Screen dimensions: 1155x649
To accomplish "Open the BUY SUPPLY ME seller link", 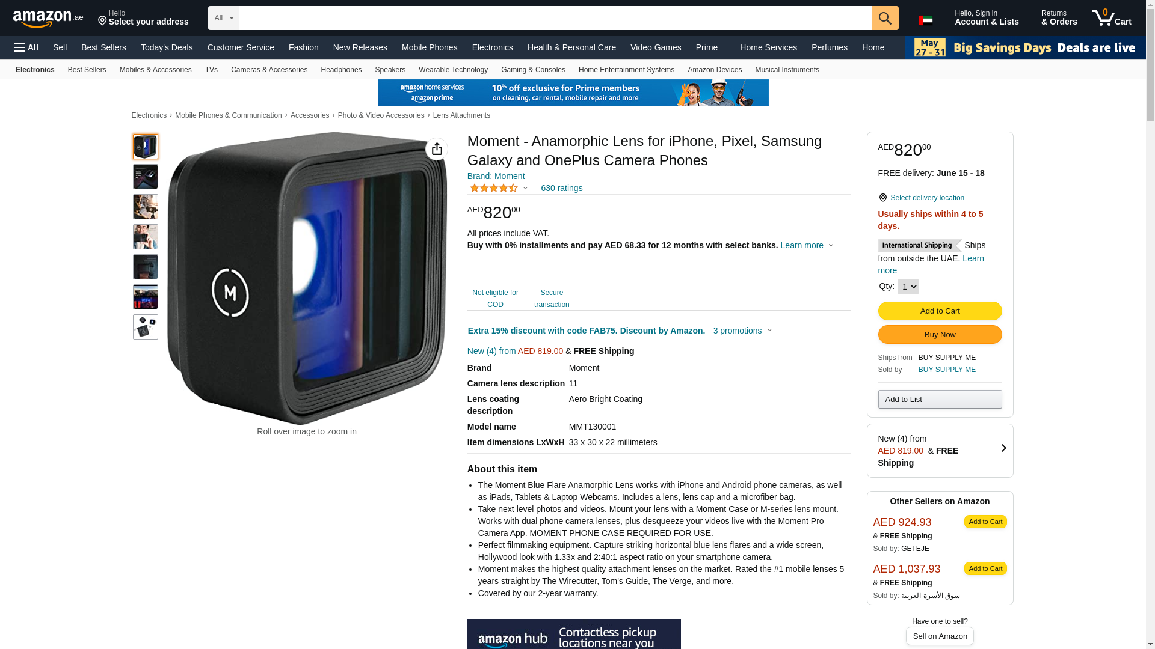I will click(947, 370).
